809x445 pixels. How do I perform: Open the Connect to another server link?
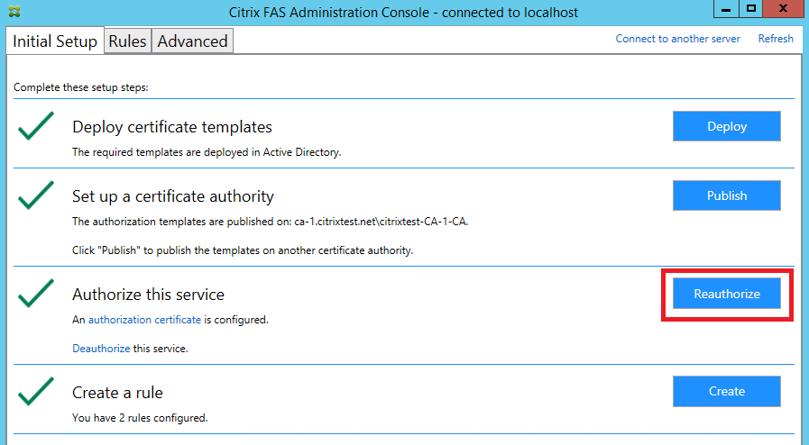tap(677, 39)
